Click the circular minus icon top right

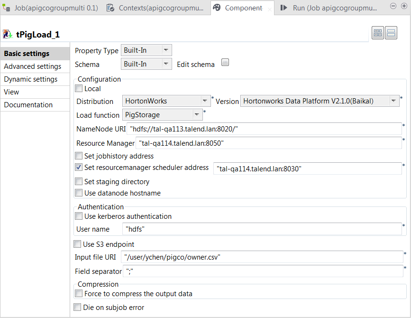(393, 6)
